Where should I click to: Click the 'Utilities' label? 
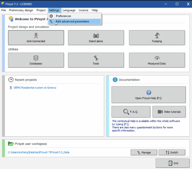(13, 49)
